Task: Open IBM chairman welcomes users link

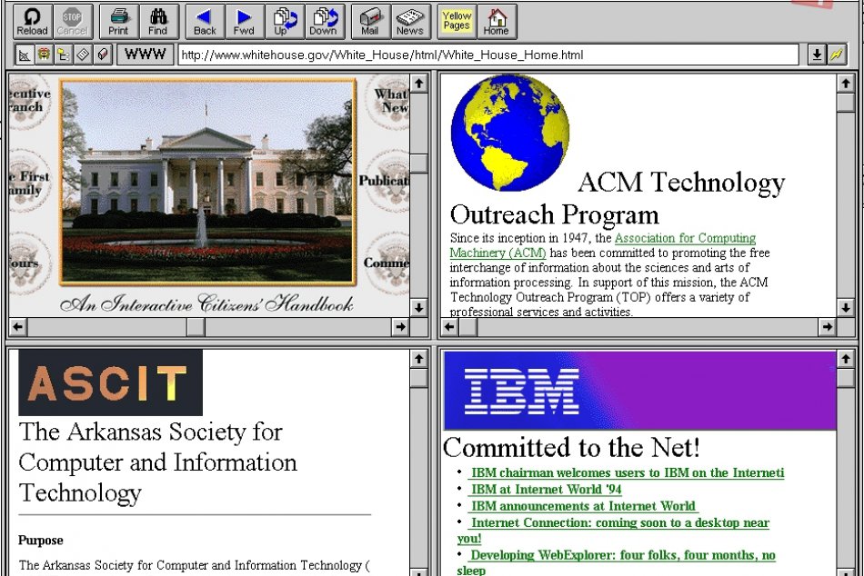Action: [x=627, y=473]
